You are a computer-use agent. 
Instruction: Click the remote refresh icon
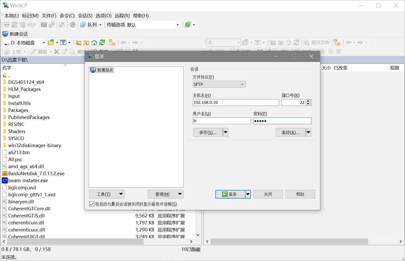[x=296, y=42]
